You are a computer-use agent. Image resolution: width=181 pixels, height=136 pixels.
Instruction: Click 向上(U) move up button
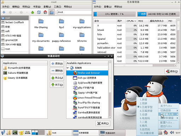tap(57, 78)
